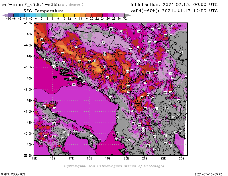Click the legend swatch between -10 and -8
Image resolution: width=228 pixels, height=176 pixels.
[11, 15]
